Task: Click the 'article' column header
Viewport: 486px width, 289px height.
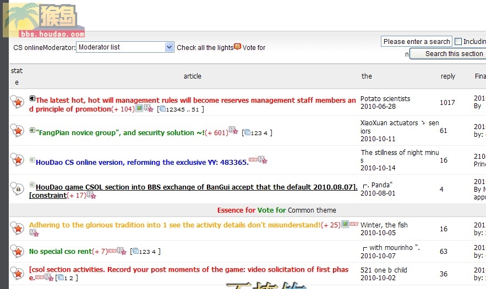Action: click(x=192, y=76)
